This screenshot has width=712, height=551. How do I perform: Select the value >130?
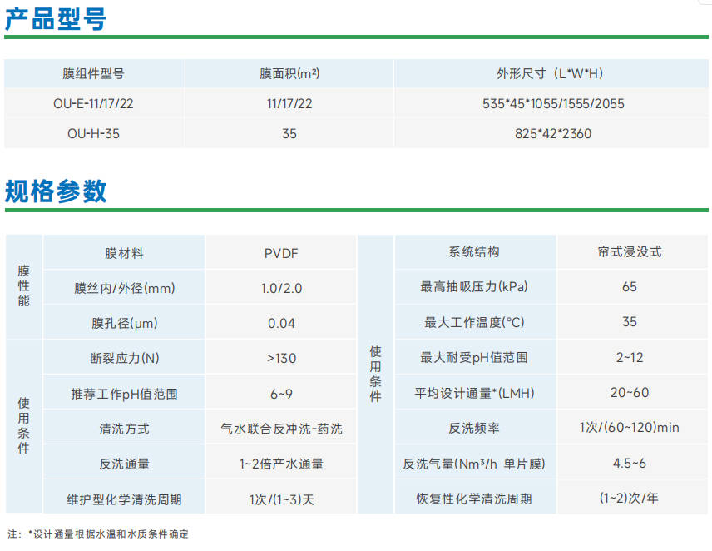click(x=281, y=358)
